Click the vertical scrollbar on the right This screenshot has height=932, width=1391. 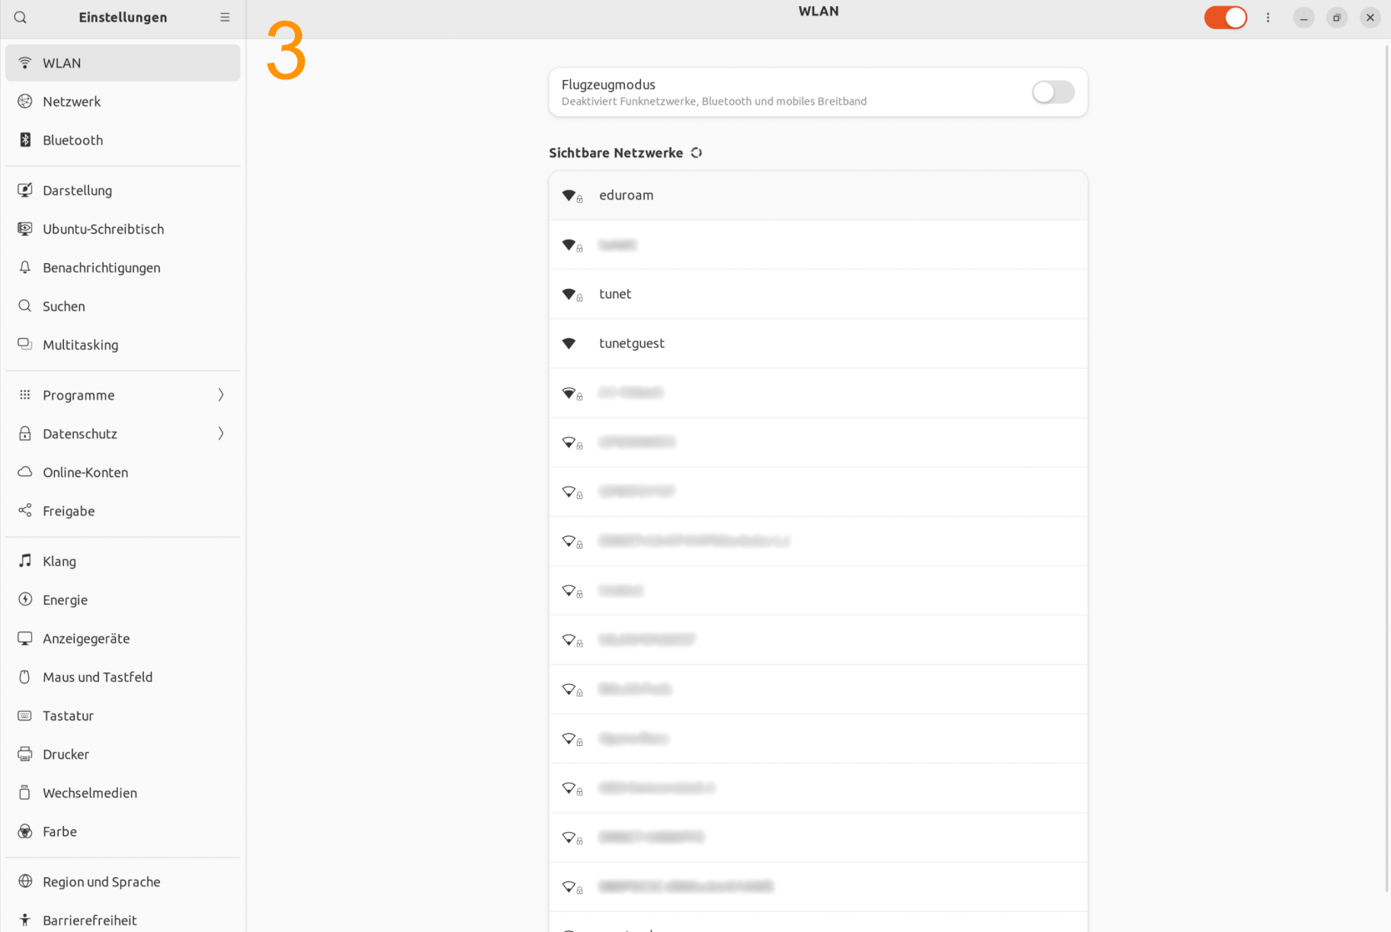tap(1386, 468)
